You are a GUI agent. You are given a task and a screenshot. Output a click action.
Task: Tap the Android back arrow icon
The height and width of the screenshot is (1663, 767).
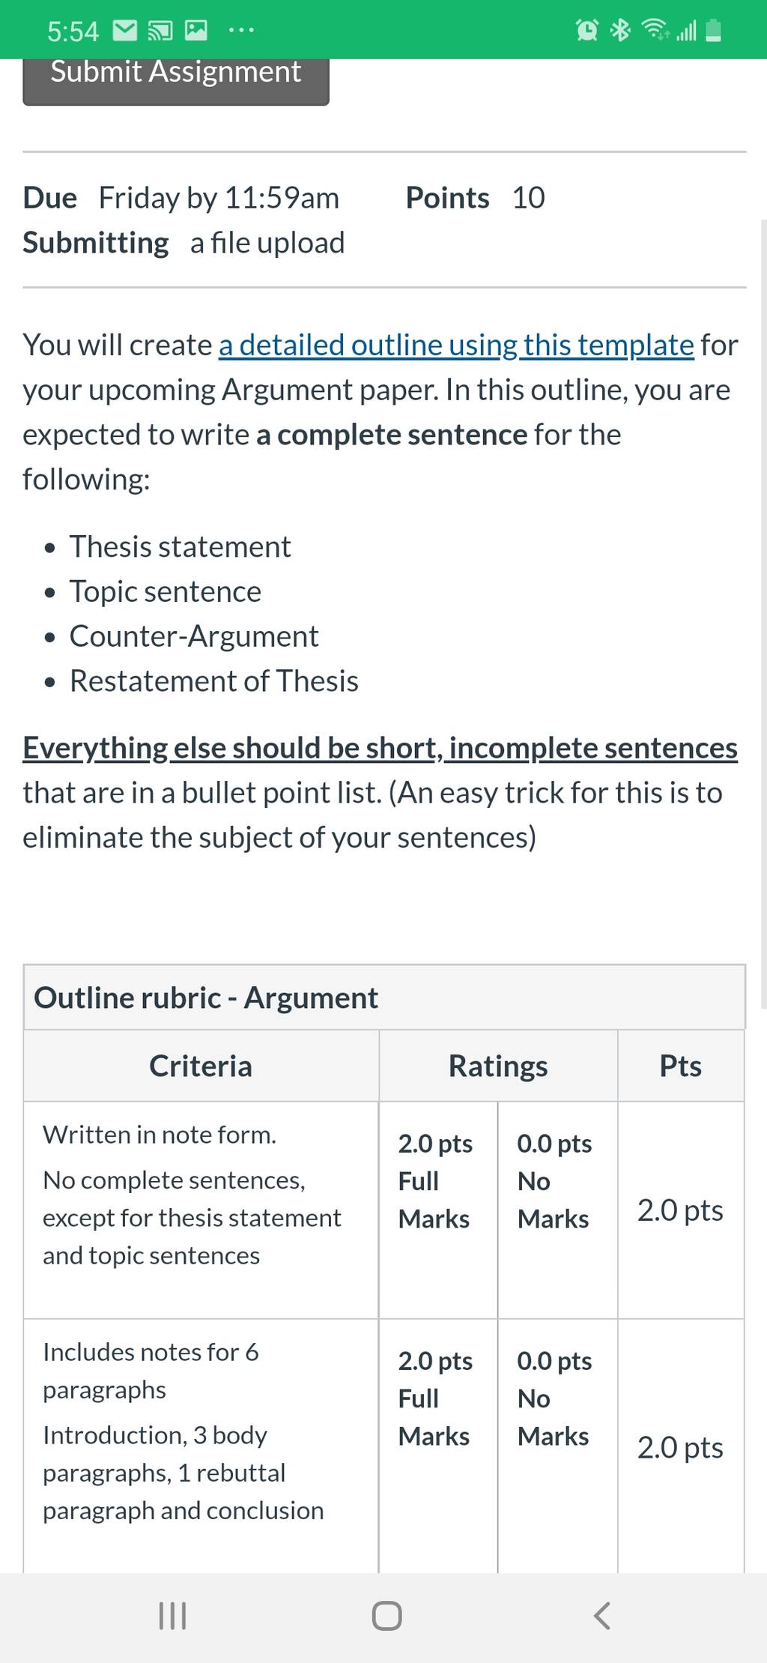(x=601, y=1616)
